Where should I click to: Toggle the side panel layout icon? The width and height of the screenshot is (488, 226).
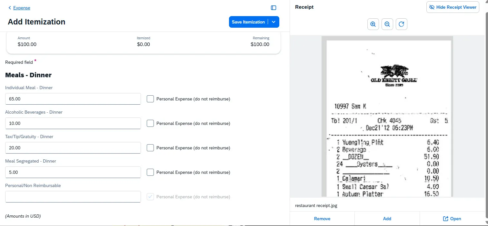274,8
